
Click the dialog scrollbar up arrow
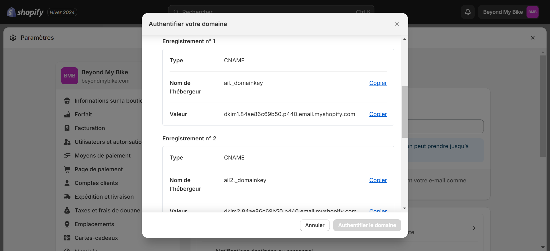click(404, 39)
